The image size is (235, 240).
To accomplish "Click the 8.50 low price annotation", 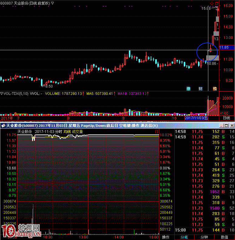I will point(49,86).
